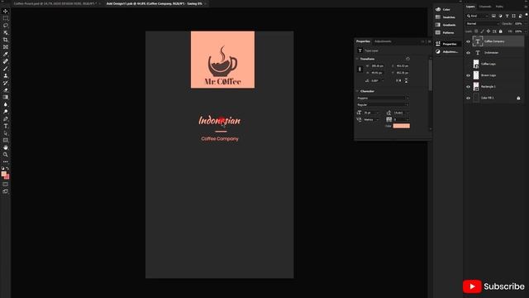529x298 pixels.
Task: Select the Crop tool
Action: (6, 40)
